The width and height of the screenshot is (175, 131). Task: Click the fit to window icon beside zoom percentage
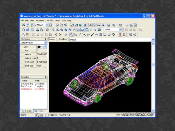50,25
